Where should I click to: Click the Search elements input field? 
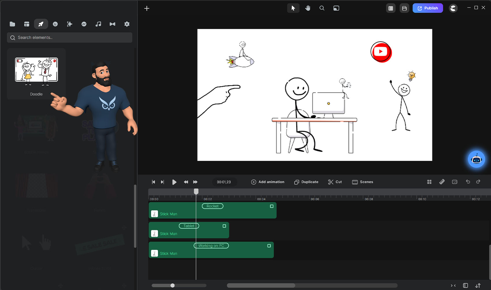point(70,37)
